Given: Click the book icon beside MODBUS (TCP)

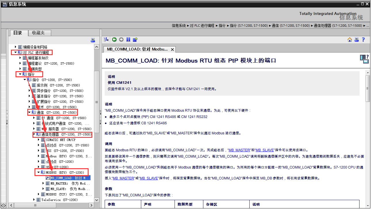Looking at the screenshot, I should click(43, 194).
